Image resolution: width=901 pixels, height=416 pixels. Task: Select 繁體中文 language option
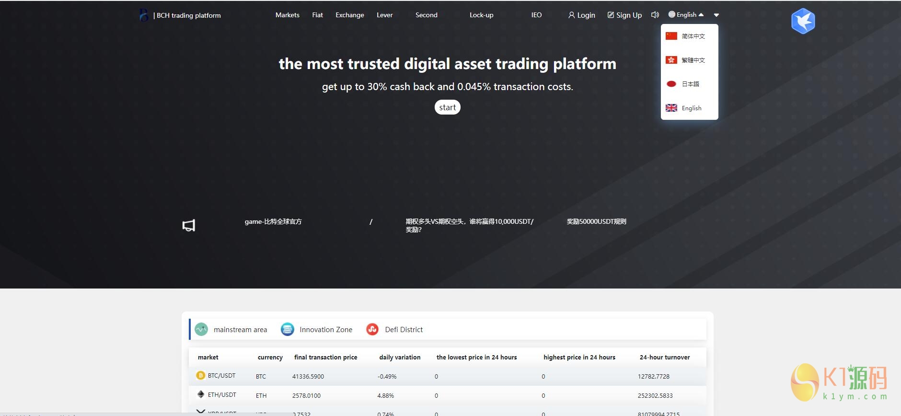coord(690,60)
